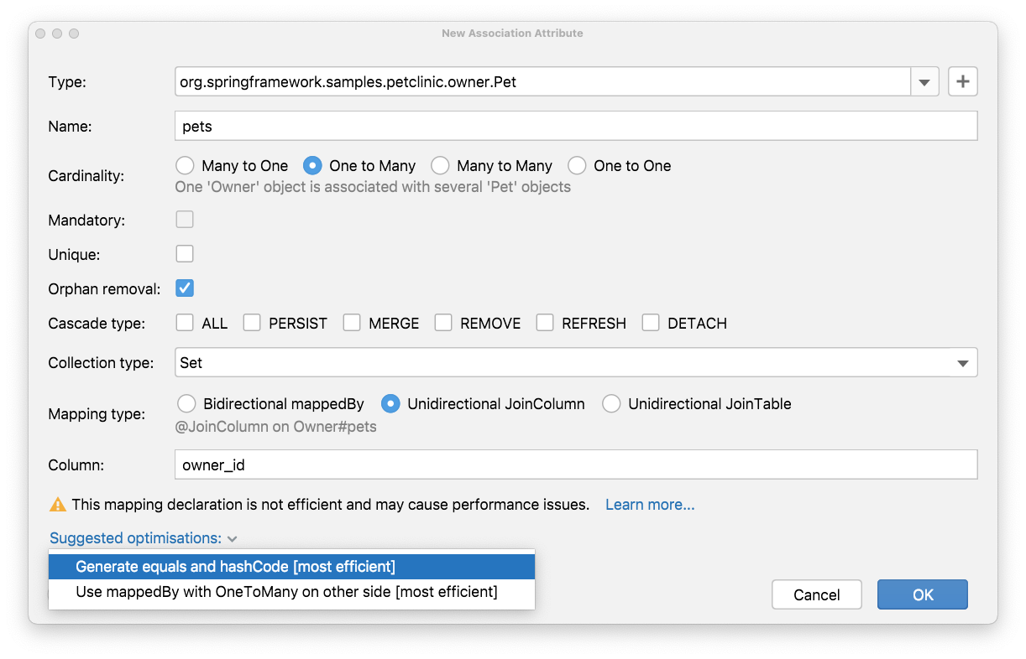Viewport: 1026px width, 659px height.
Task: Select the Many to One cardinality
Action: click(x=185, y=165)
